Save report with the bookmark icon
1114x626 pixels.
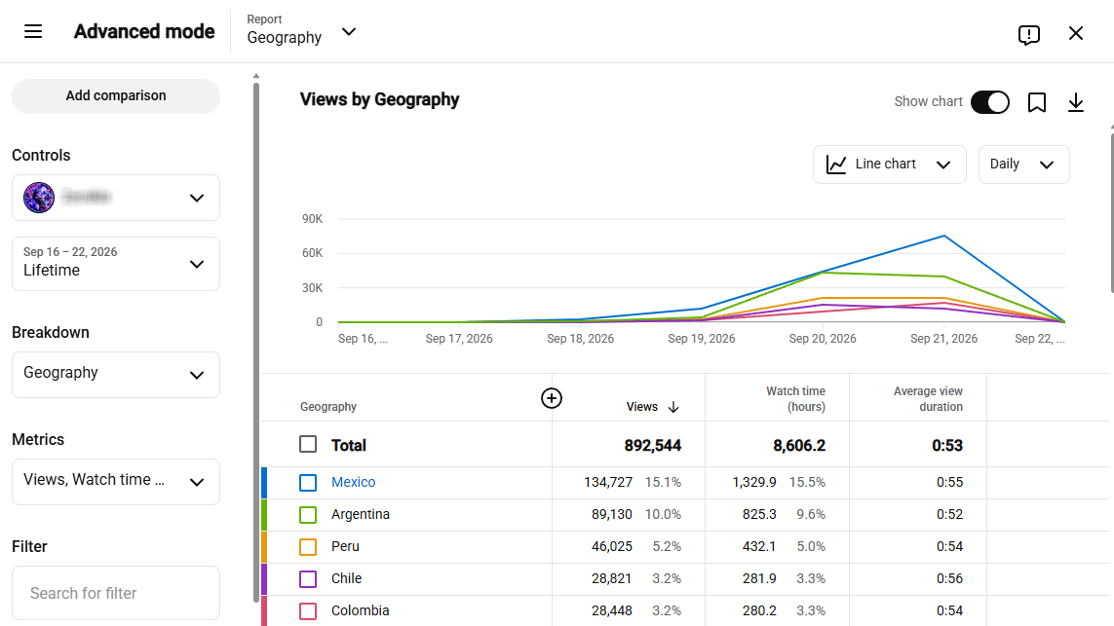[1037, 102]
